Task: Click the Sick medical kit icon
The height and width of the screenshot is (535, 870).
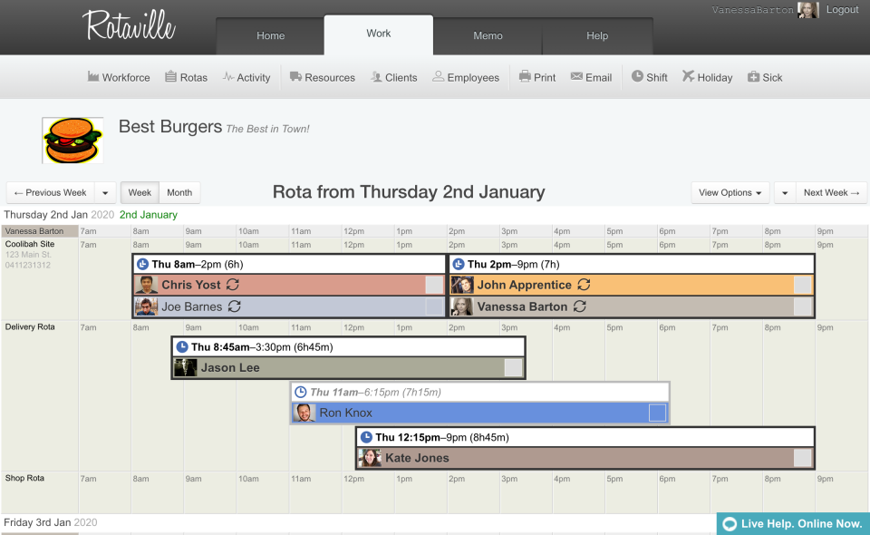Action: click(x=753, y=77)
